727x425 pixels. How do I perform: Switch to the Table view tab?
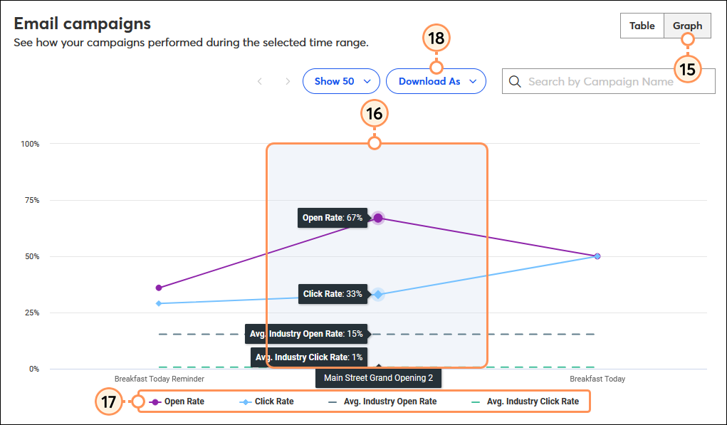[x=642, y=26]
